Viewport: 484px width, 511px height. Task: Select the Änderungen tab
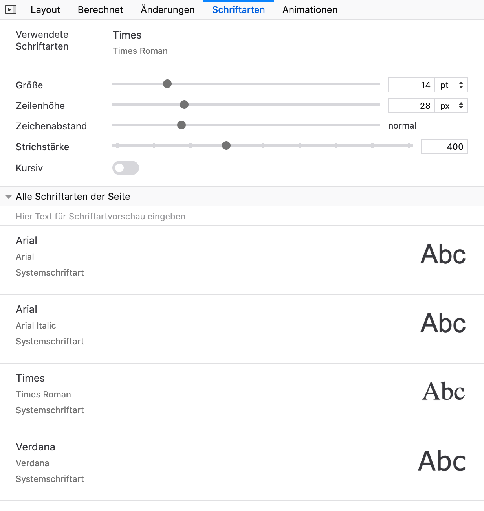click(x=168, y=10)
